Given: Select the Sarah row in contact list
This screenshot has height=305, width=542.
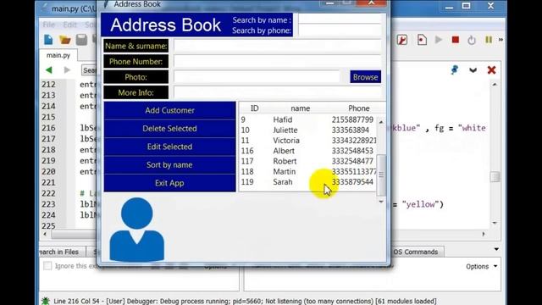Looking at the screenshot, I should pyautogui.click(x=307, y=182).
